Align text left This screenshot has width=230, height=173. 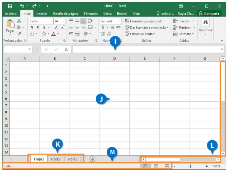pos(71,27)
